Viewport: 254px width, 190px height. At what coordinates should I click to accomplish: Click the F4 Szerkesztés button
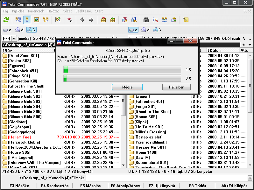[55, 186]
